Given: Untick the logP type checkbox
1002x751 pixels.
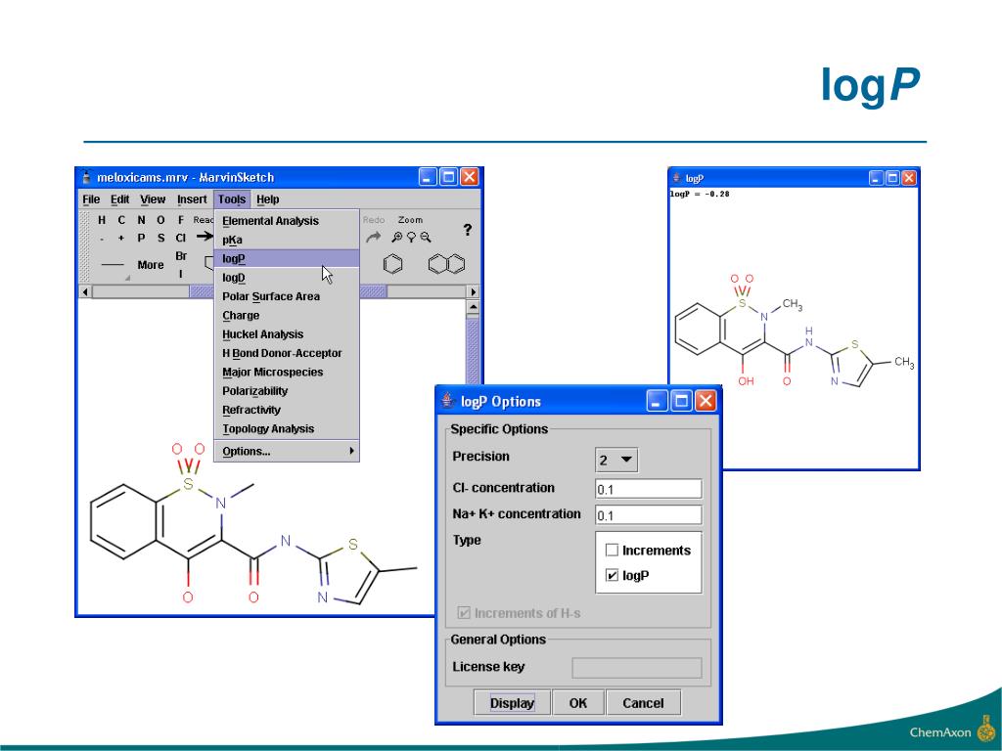Looking at the screenshot, I should 612,575.
